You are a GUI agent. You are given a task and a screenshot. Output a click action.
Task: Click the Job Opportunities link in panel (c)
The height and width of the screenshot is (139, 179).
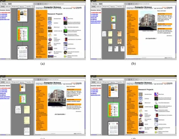click(x=60, y=114)
